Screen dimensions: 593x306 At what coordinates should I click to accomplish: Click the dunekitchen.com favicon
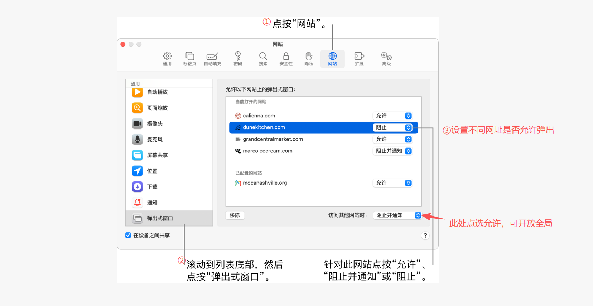tap(238, 127)
